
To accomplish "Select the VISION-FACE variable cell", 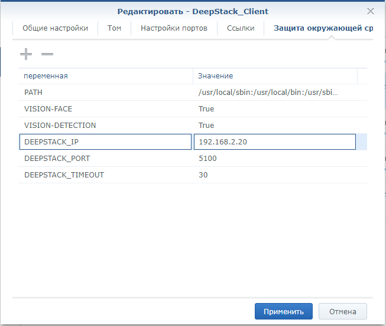I will (106, 108).
